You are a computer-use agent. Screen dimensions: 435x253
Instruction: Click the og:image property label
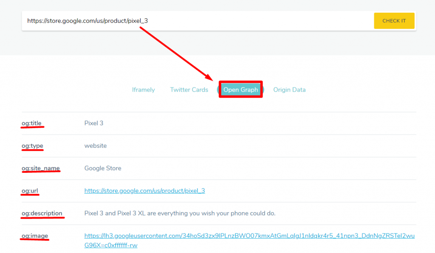click(34, 236)
